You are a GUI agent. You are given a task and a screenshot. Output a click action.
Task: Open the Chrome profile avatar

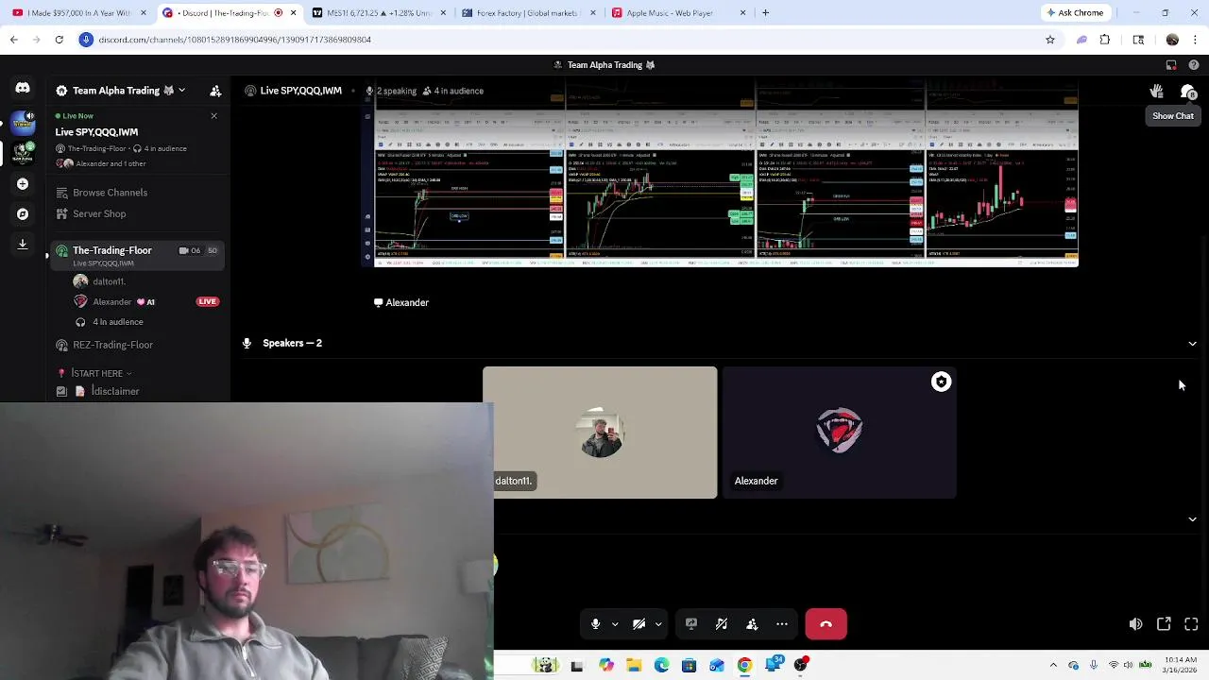(1172, 40)
